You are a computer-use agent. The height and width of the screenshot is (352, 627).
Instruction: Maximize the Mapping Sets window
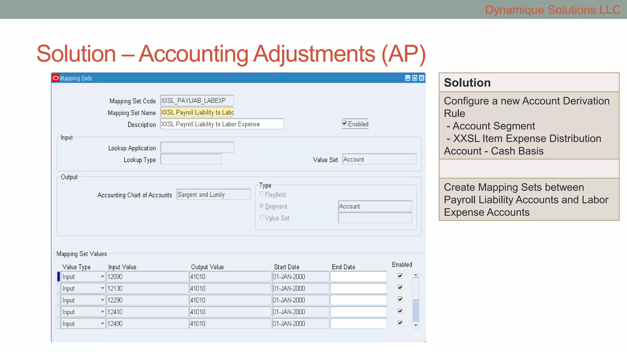point(415,78)
